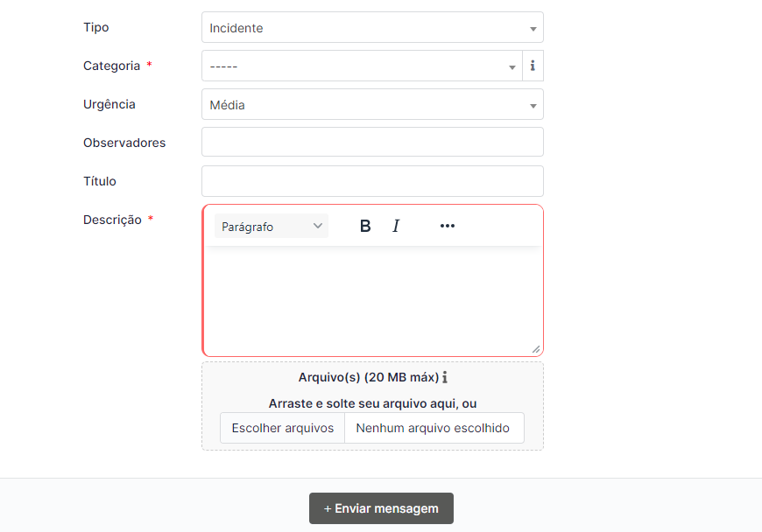The image size is (762, 532).
Task: Open the Tipo dropdown showing Incidente
Action: (x=372, y=27)
